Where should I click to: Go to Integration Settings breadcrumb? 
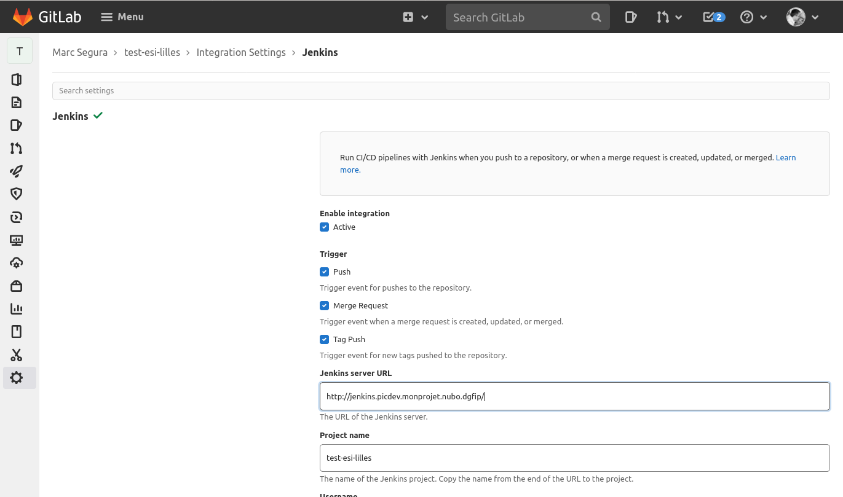241,52
